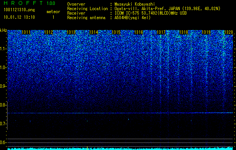Click the 1317 time marker
This screenshot has height=150, width=236.
[x=161, y=32]
